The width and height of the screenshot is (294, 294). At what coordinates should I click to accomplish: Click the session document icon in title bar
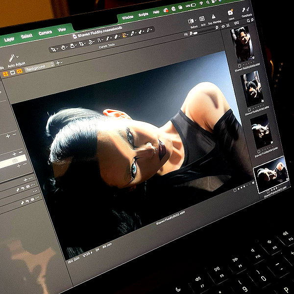pos(75,36)
